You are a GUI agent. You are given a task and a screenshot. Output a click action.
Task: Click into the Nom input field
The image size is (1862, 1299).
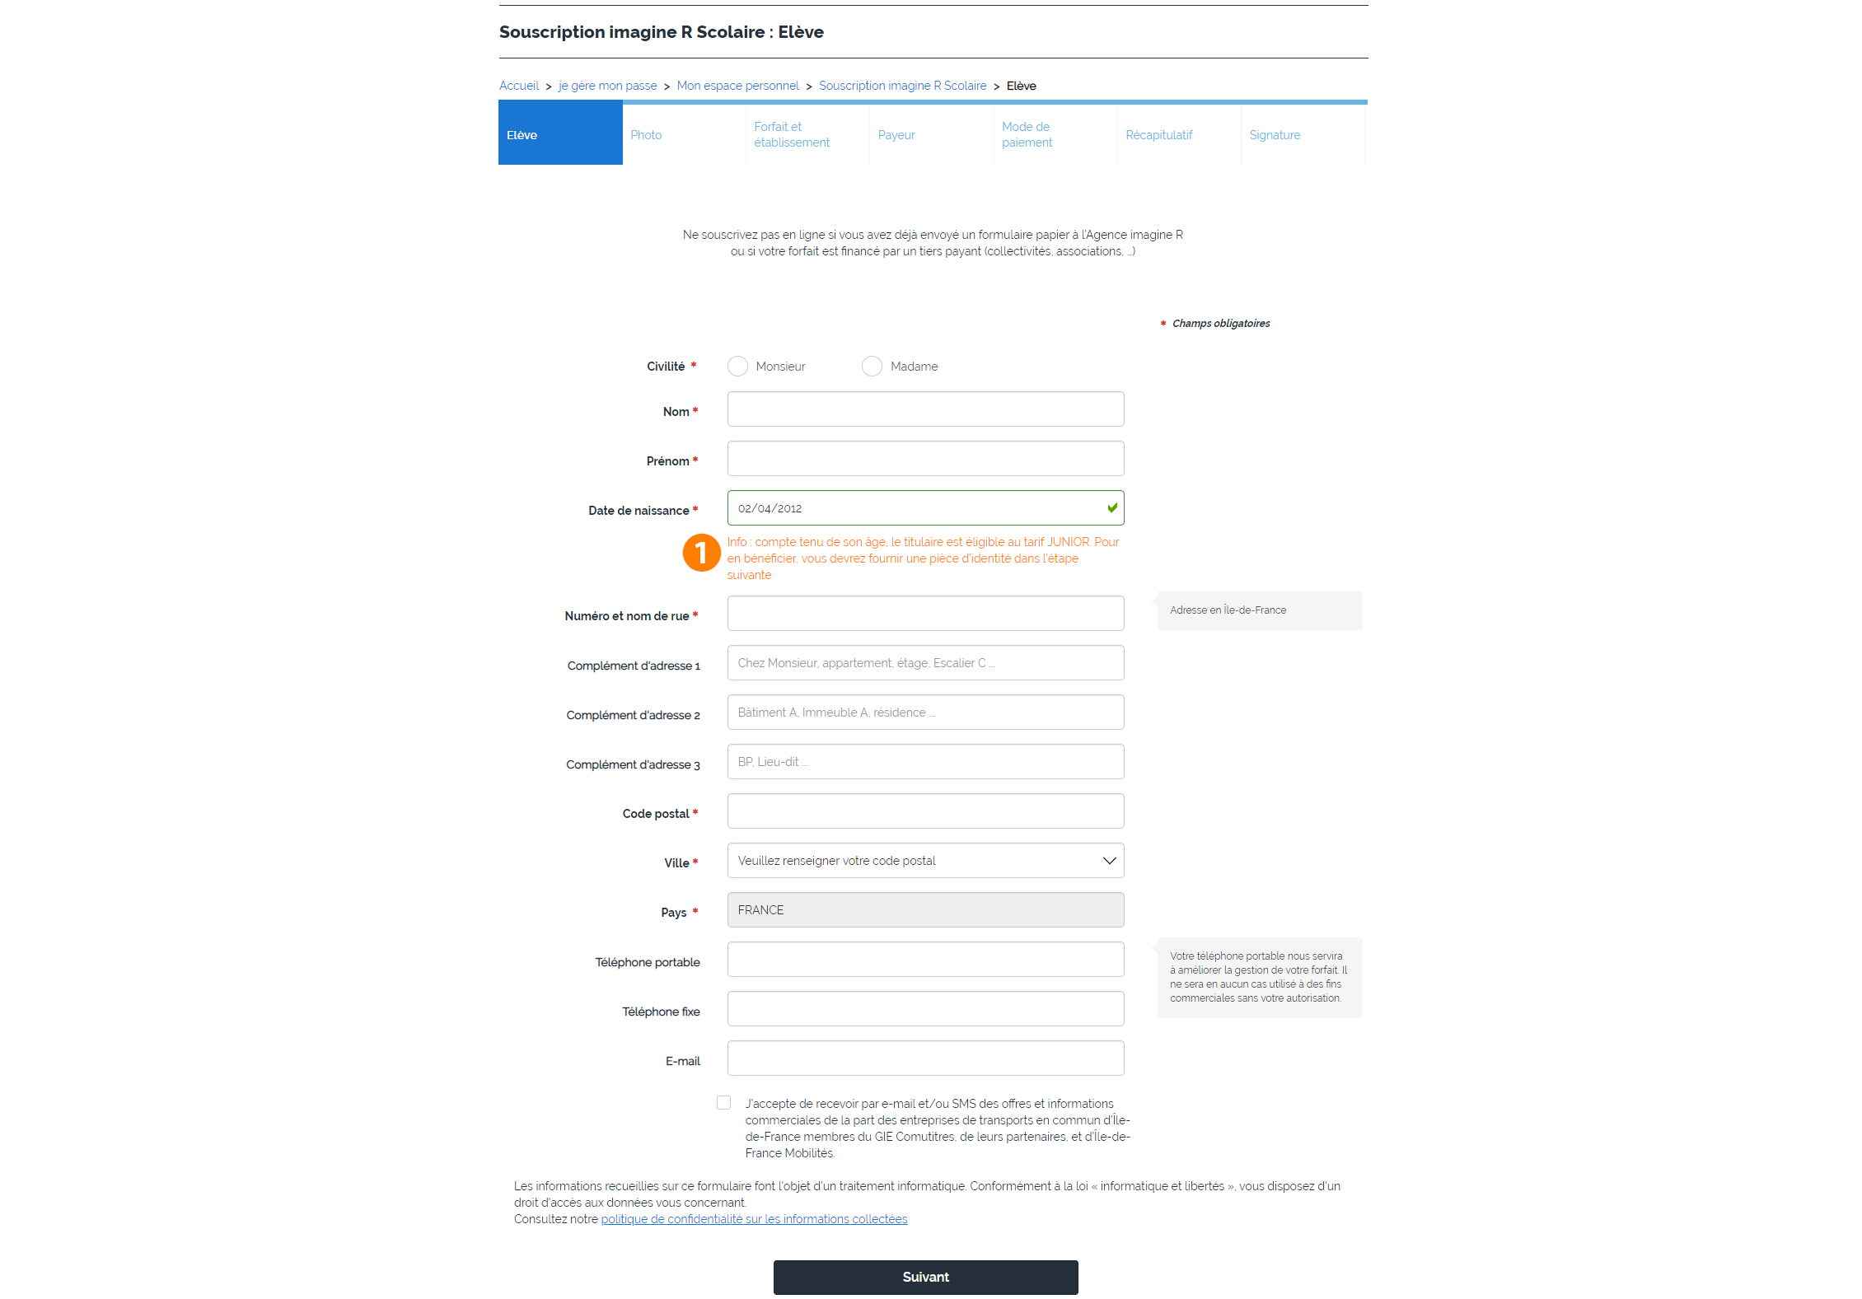click(925, 409)
